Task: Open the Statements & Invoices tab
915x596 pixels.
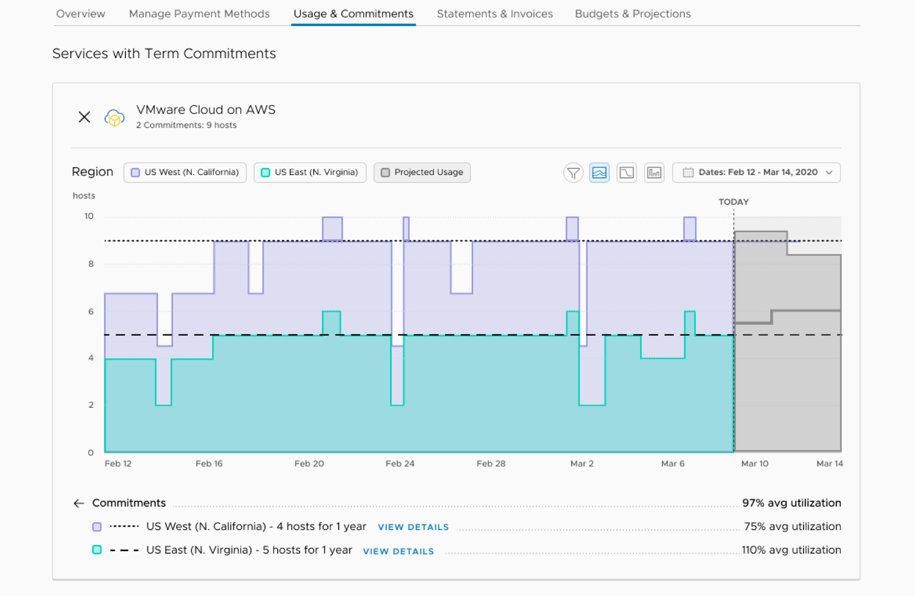Action: [x=495, y=14]
